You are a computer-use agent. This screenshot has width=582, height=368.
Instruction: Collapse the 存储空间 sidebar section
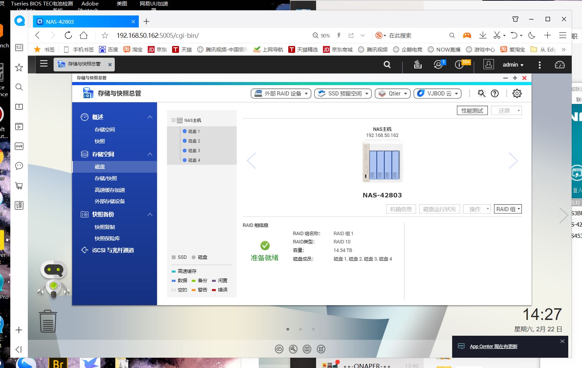pyautogui.click(x=150, y=154)
